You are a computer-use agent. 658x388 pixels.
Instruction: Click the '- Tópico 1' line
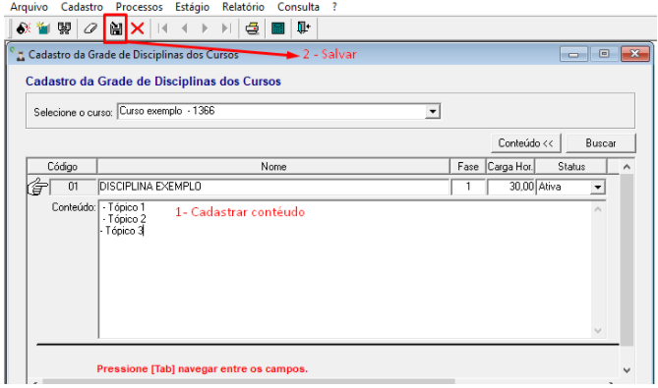click(x=123, y=207)
